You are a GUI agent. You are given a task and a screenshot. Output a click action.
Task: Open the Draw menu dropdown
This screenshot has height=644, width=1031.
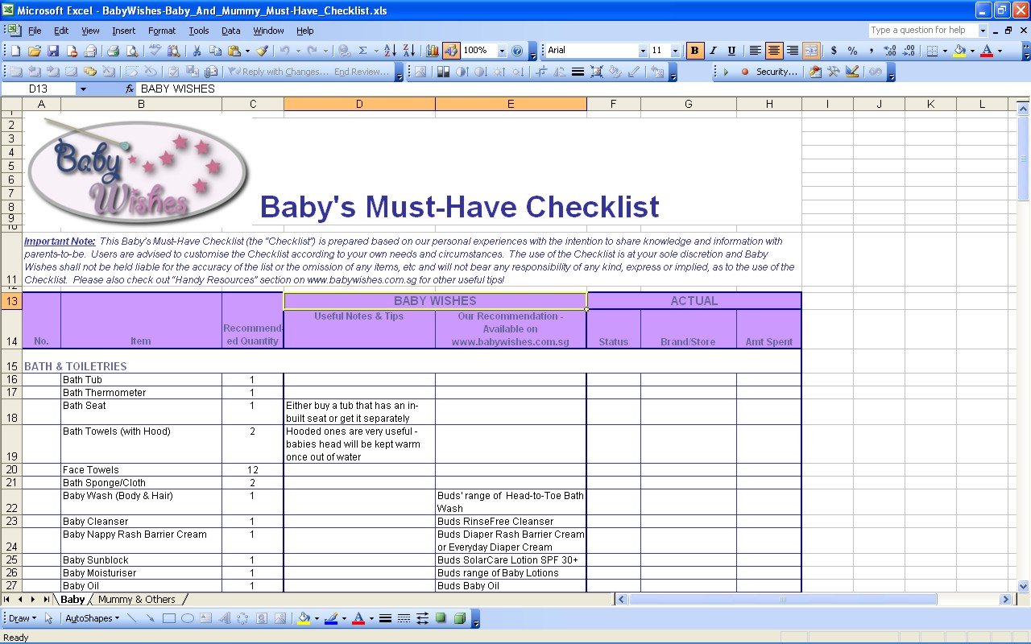pos(22,619)
